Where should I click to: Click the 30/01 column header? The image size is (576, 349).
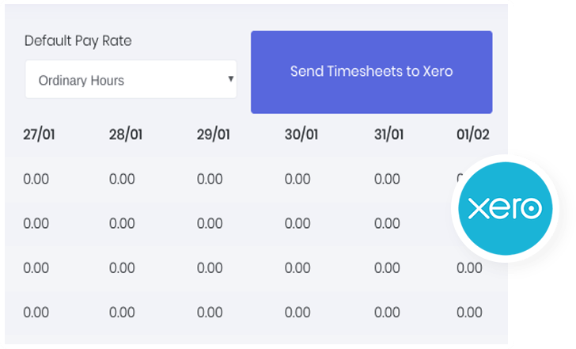[301, 135]
